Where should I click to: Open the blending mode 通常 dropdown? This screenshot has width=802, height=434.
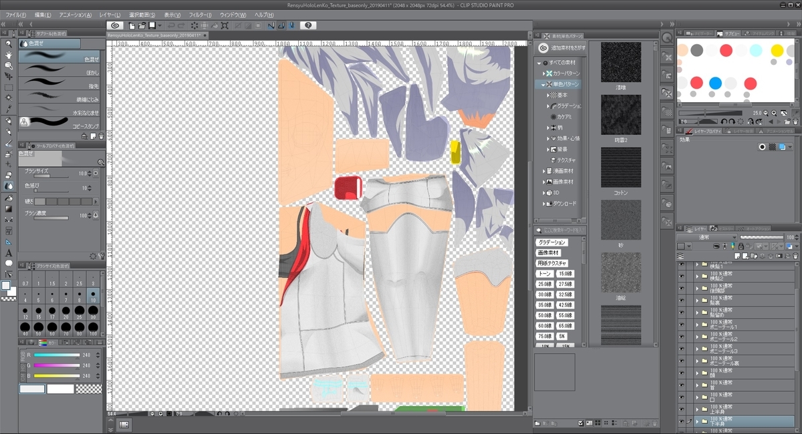tap(707, 238)
